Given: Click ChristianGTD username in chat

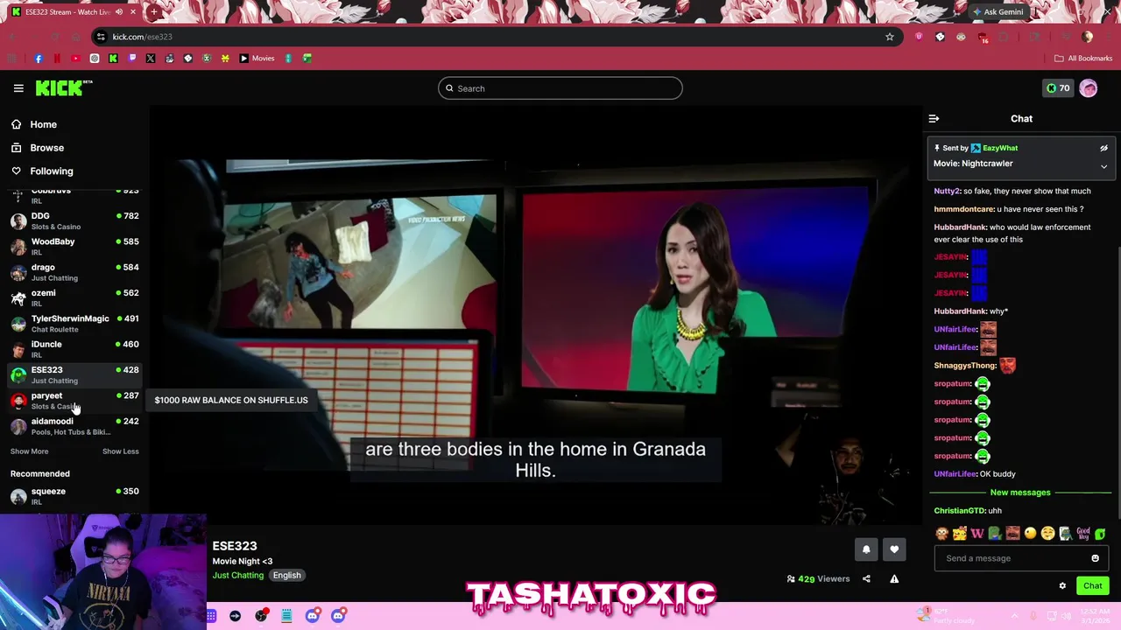Looking at the screenshot, I should (960, 511).
